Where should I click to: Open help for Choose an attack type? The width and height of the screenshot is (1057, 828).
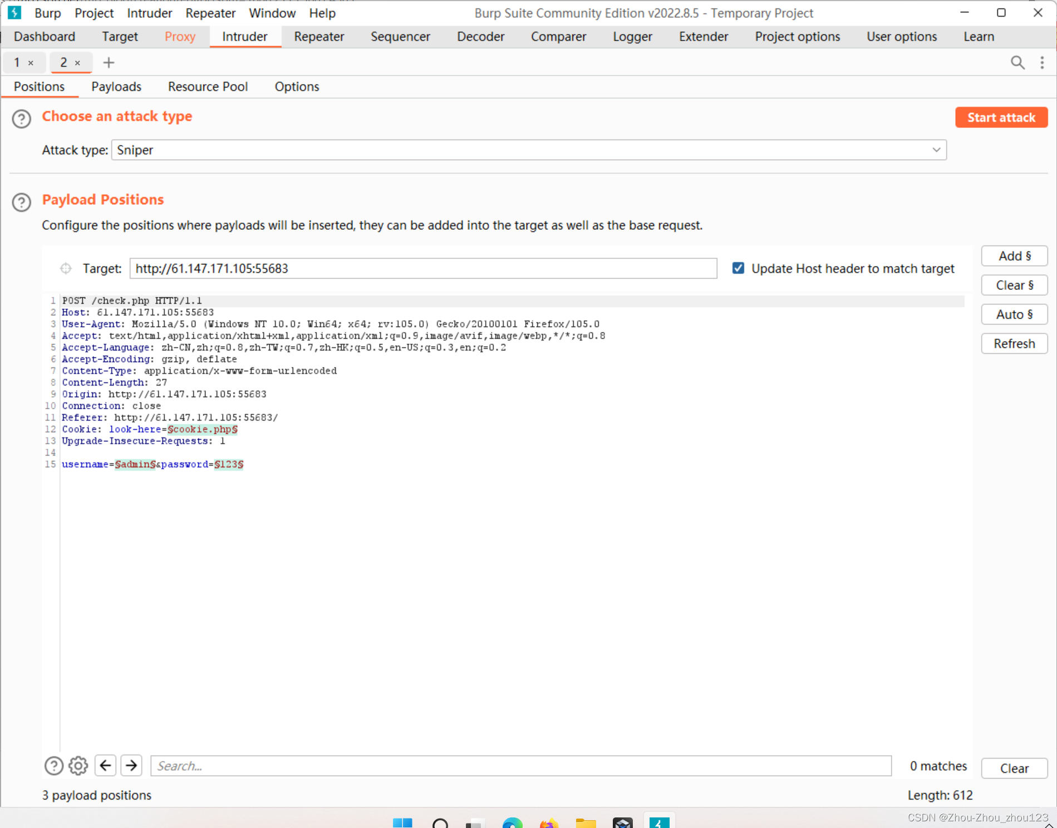(x=22, y=119)
